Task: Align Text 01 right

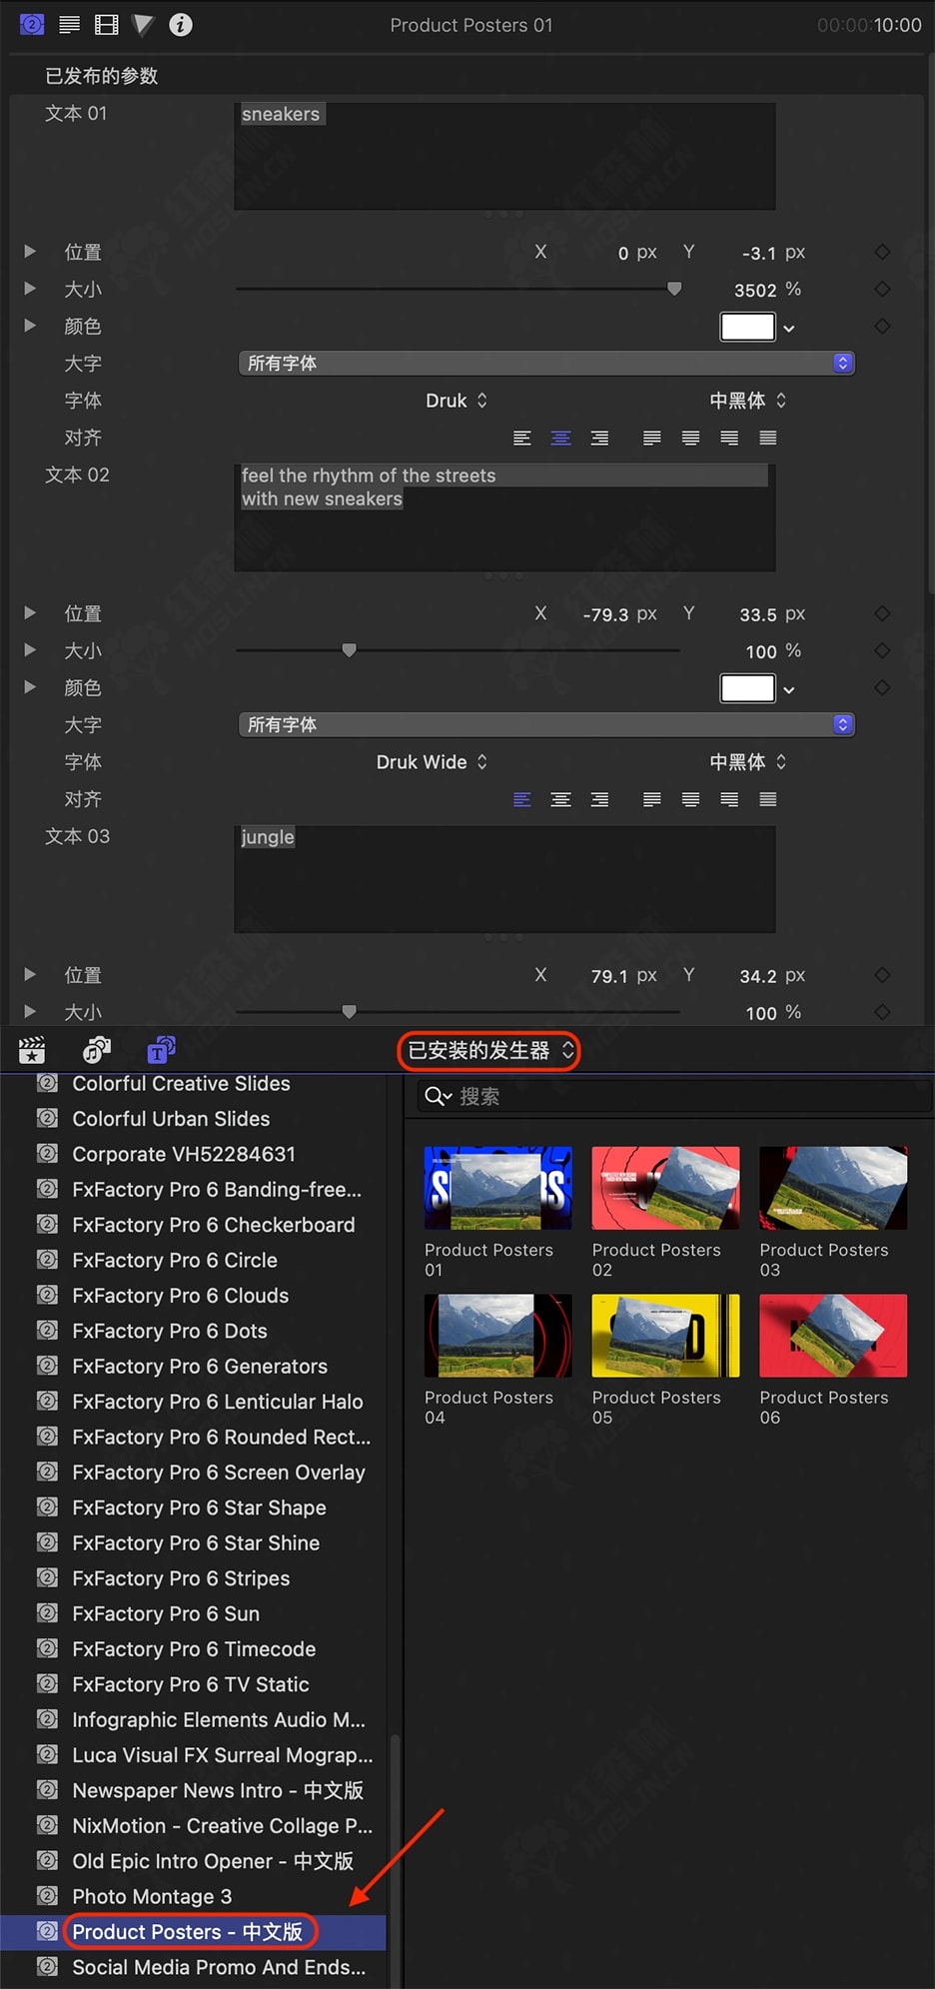Action: (599, 438)
